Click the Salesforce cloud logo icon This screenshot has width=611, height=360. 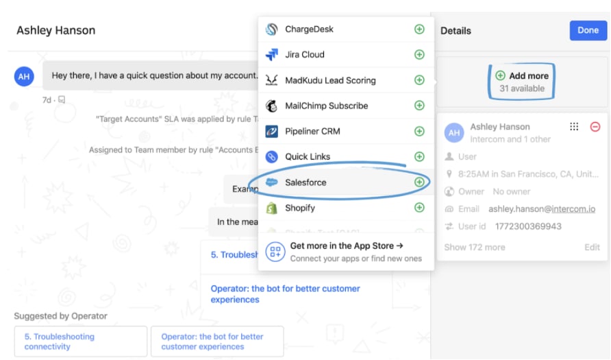click(272, 182)
